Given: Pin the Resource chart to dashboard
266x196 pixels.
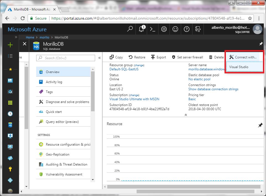Looking at the screenshot, I should (260, 125).
